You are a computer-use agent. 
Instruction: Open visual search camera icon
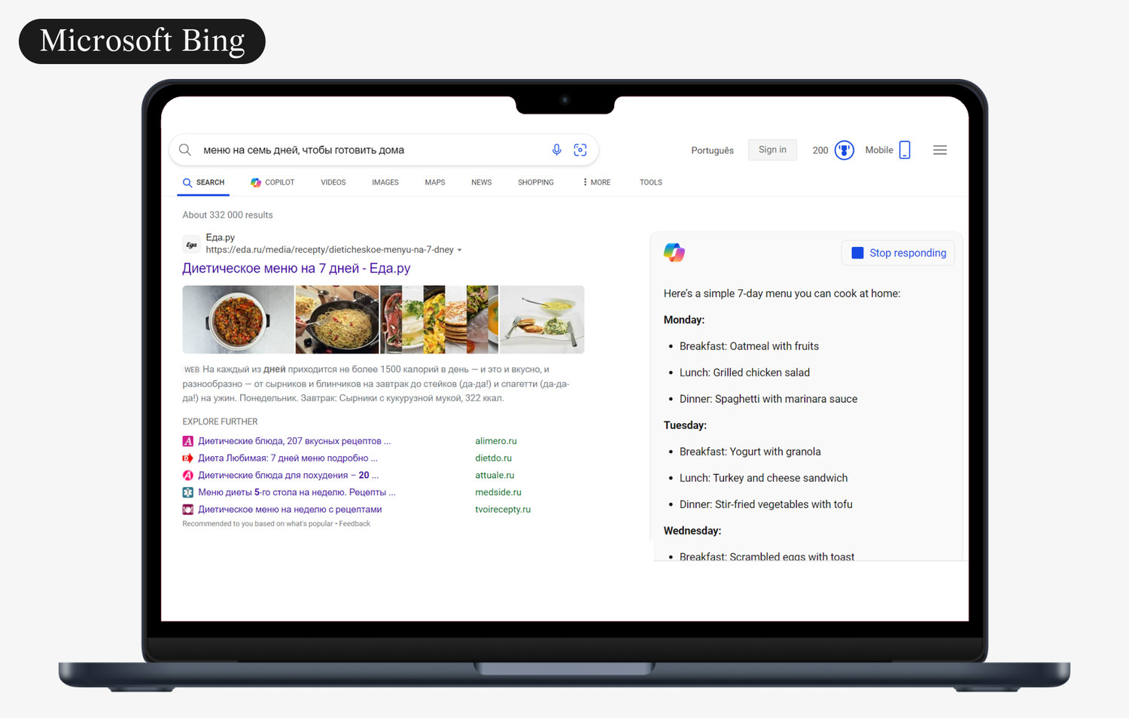[580, 150]
